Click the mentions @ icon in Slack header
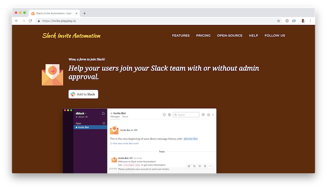327x189 pixels. pyautogui.click(x=203, y=115)
